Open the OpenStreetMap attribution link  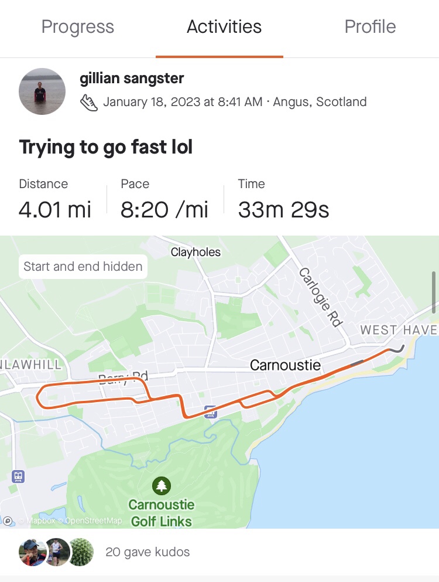pyautogui.click(x=92, y=520)
